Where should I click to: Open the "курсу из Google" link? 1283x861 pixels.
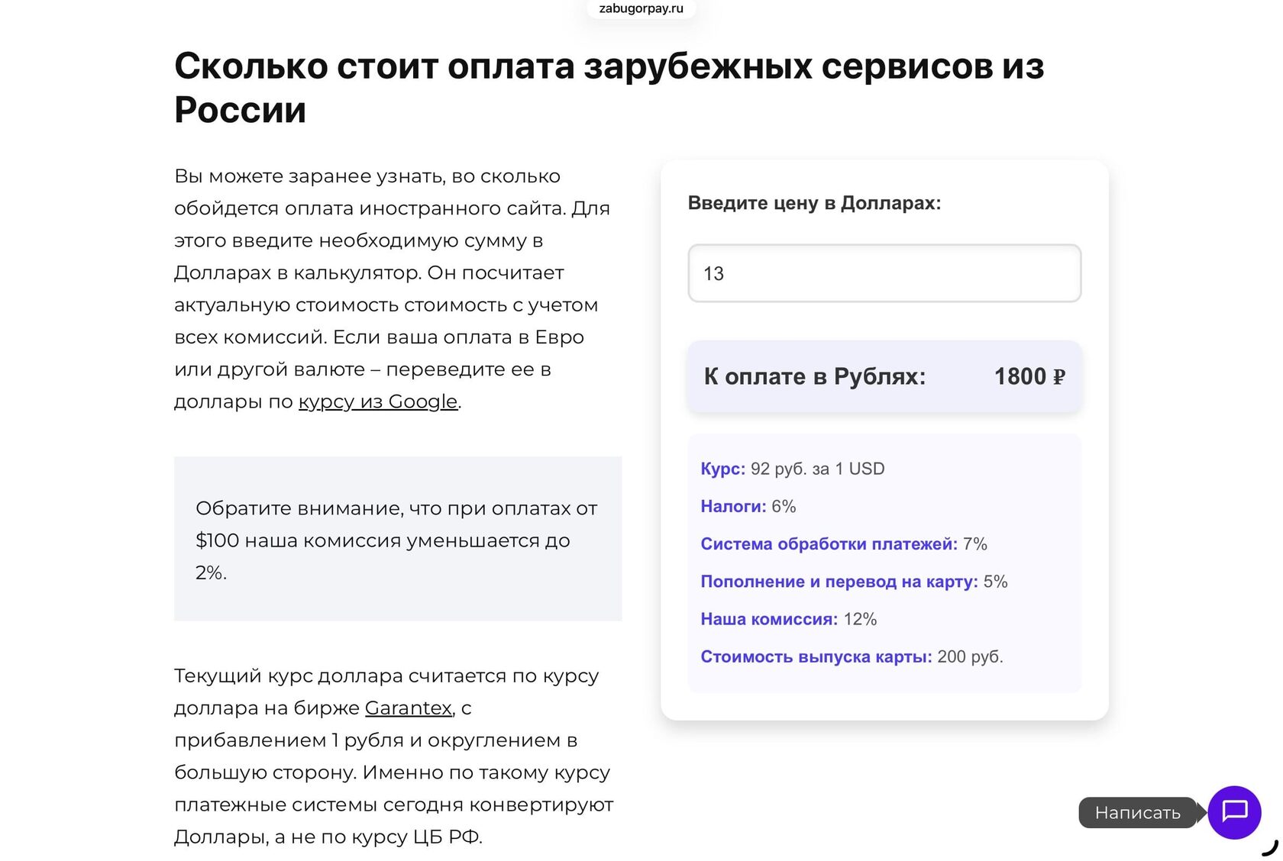click(378, 401)
